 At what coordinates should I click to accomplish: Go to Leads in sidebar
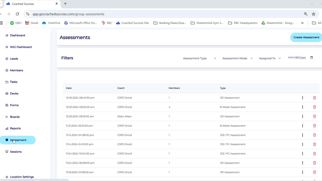(12, 59)
